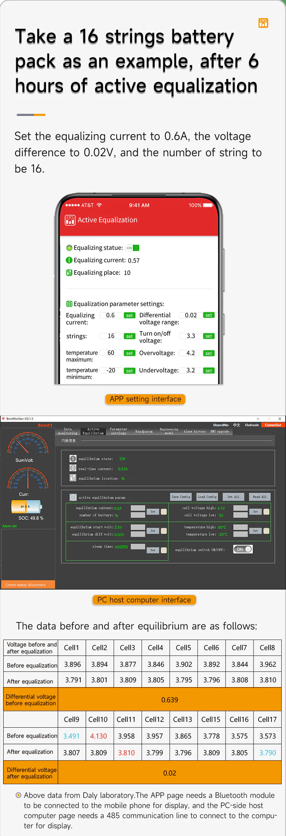Click the Read All button
This screenshot has height=836, width=286.
(x=260, y=496)
